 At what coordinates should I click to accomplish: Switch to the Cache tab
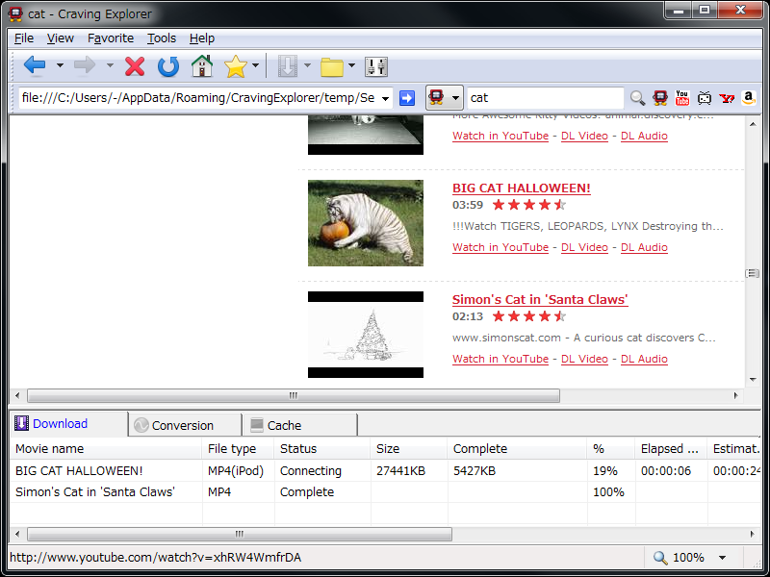(x=300, y=425)
